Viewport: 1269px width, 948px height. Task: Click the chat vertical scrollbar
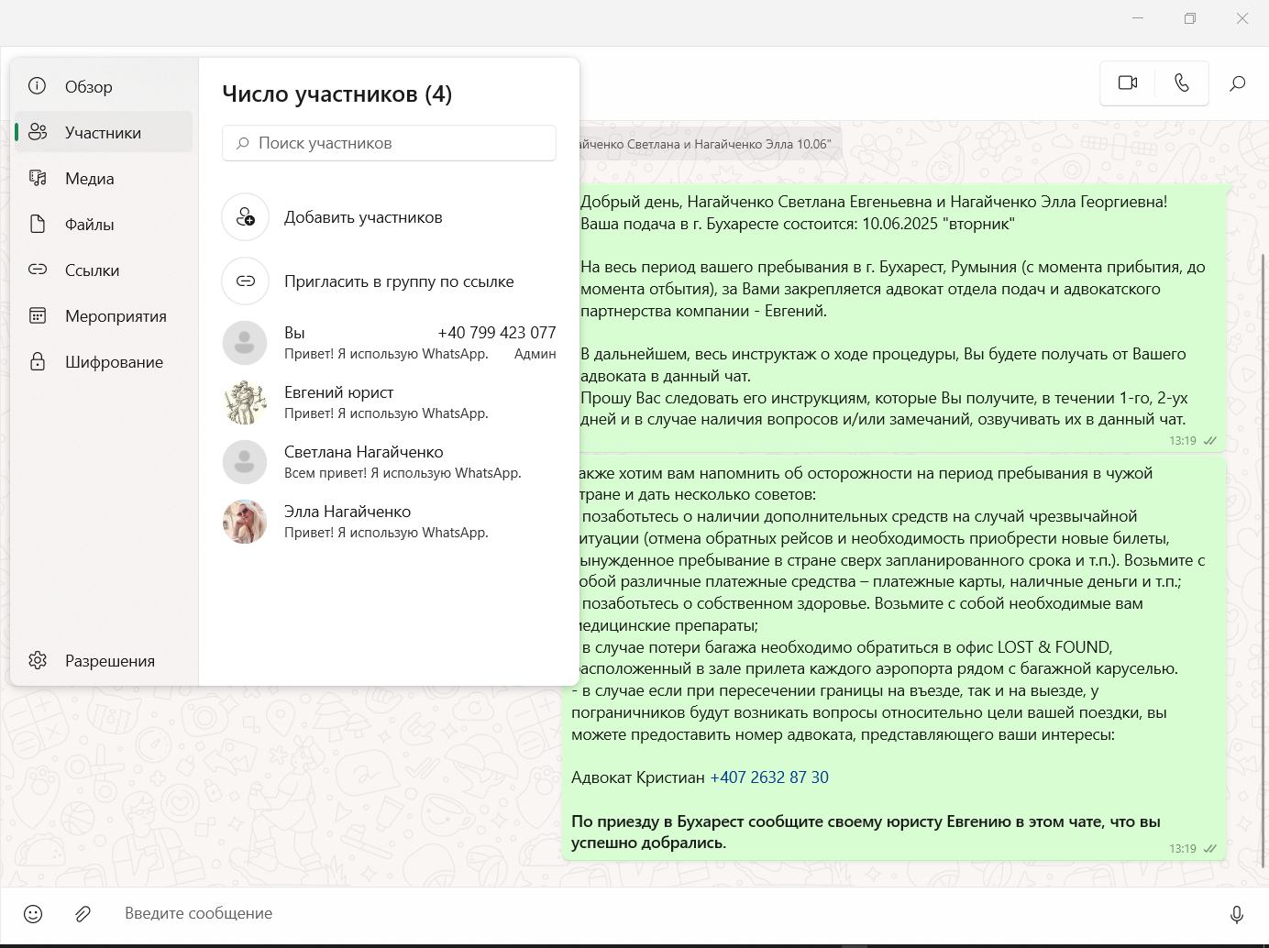pyautogui.click(x=1263, y=559)
